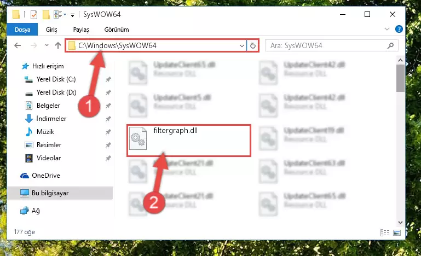The image size is (421, 256).
Task: Switch to Details view in status bar
Action: (x=385, y=232)
